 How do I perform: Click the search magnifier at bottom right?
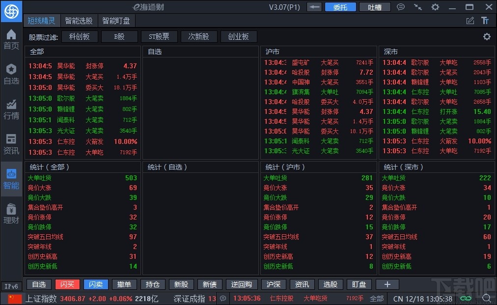[x=487, y=298]
